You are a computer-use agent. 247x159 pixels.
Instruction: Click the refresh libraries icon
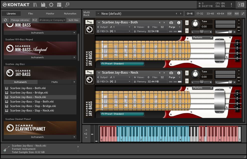click(5, 20)
